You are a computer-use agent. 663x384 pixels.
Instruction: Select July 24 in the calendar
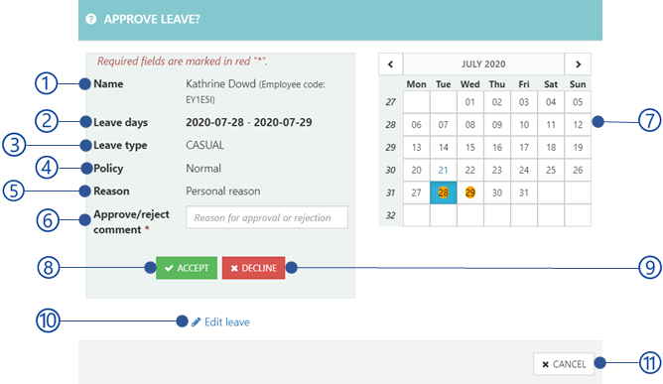click(524, 170)
